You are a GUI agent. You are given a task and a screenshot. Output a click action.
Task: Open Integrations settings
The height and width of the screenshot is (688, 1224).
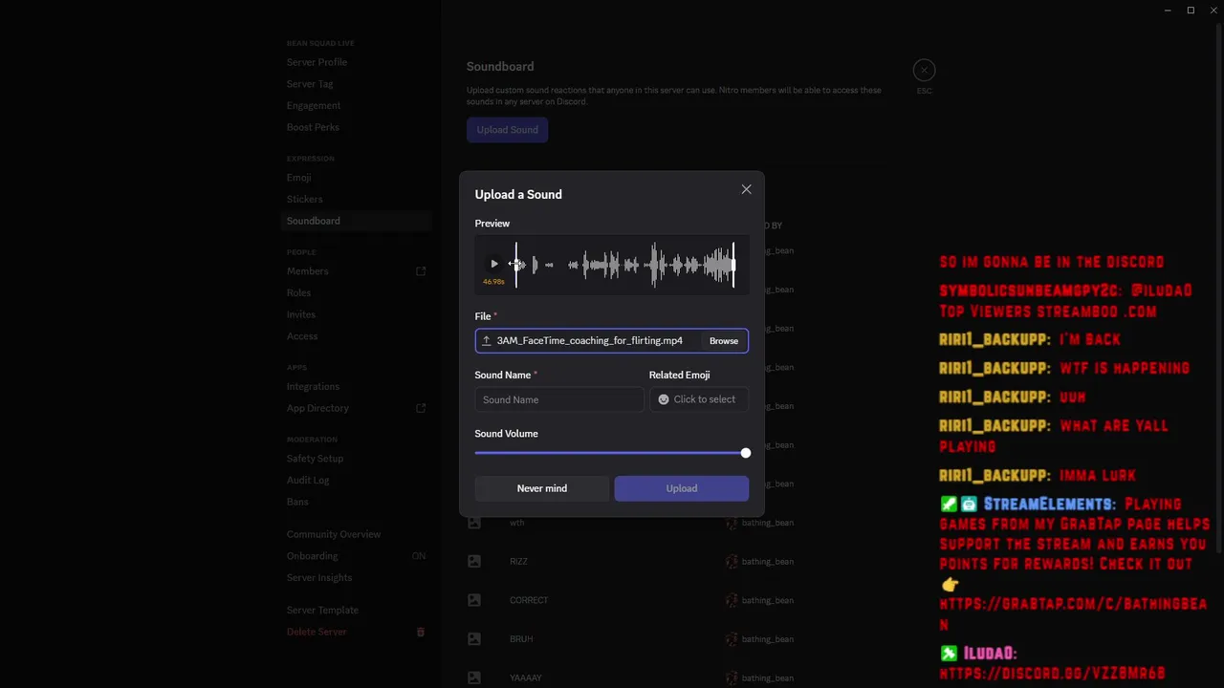pos(313,387)
